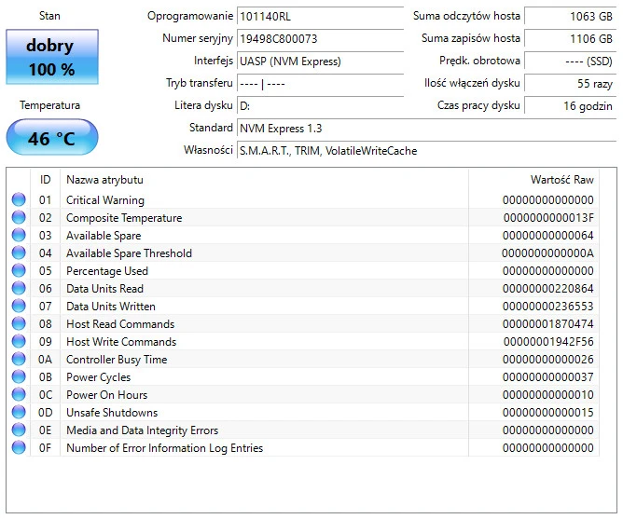Screen dimensions: 623x519
Task: Click the status icon beside Unsafe Shutdowns
Action: click(x=19, y=413)
